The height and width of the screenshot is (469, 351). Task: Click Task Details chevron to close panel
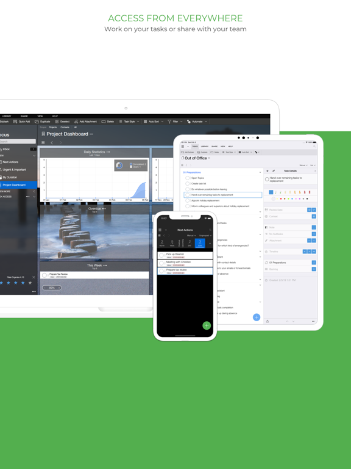click(315, 171)
